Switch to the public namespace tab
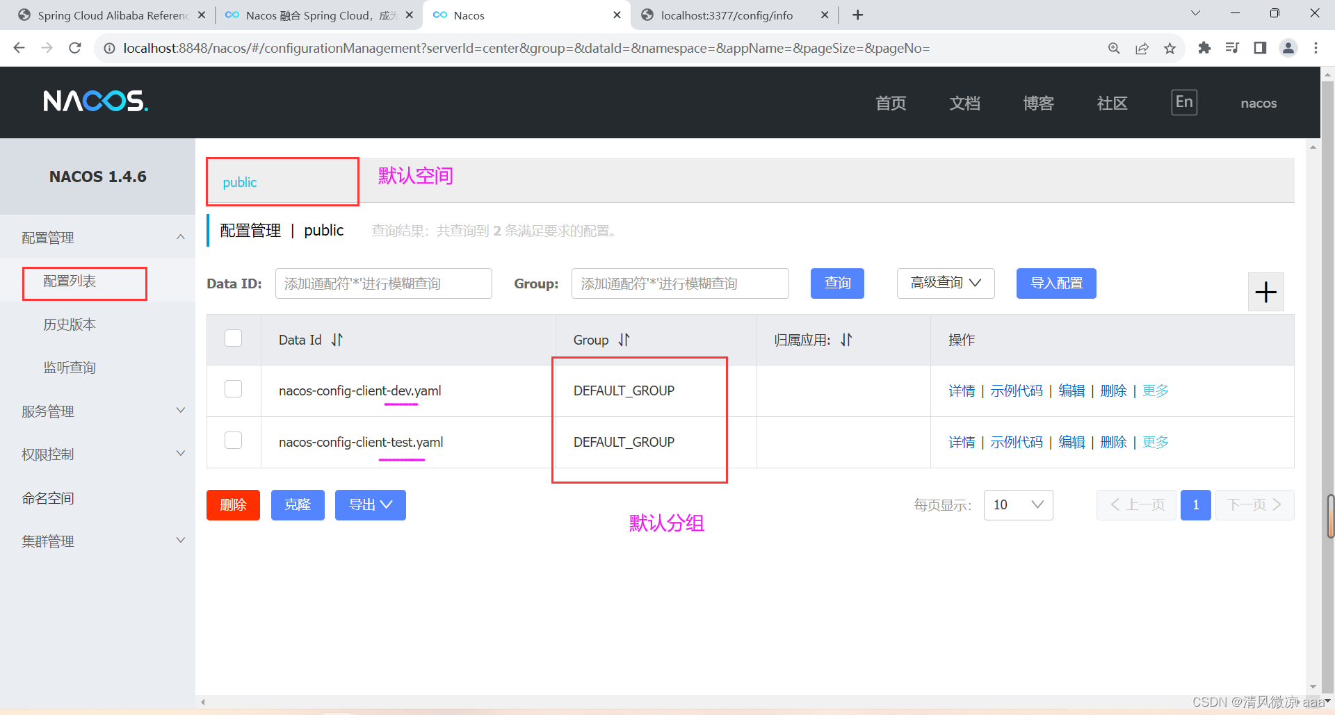Screen dimensions: 1335x715 click(x=240, y=182)
